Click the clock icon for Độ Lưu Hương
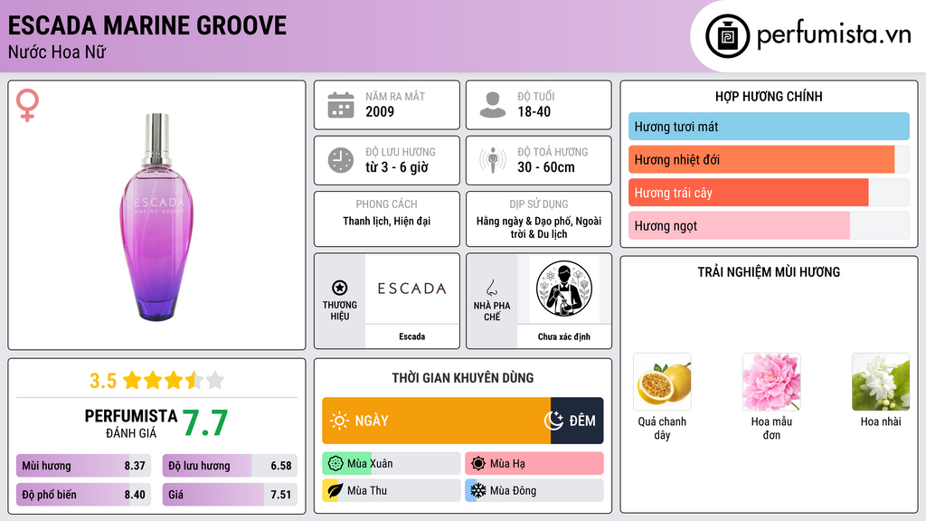 341,160
